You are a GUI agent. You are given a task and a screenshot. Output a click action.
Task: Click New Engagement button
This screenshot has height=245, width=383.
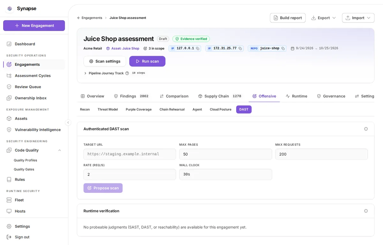pos(34,26)
